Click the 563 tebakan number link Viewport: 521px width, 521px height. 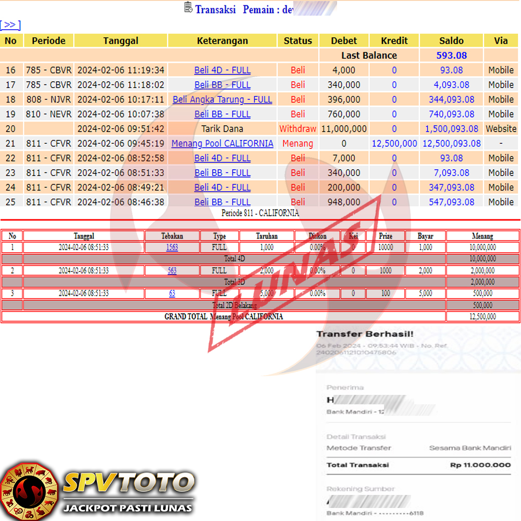(172, 270)
